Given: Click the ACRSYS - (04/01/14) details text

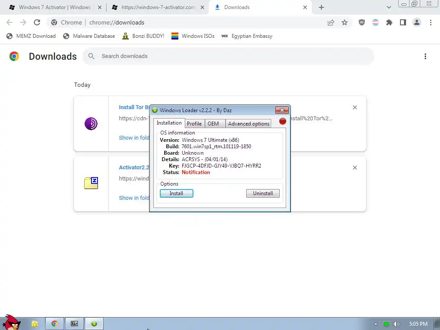Looking at the screenshot, I should coord(205,159).
